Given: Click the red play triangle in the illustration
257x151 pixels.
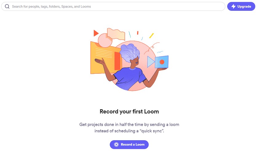Looking at the screenshot, I should coord(96,33).
